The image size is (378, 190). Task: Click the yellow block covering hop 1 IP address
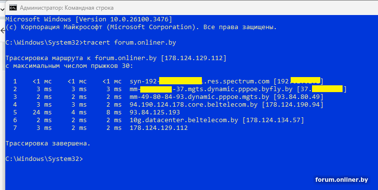click(305, 81)
